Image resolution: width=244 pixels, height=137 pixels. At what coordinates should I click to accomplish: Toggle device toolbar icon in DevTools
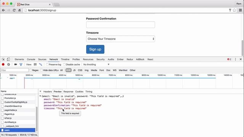pos(8,59)
